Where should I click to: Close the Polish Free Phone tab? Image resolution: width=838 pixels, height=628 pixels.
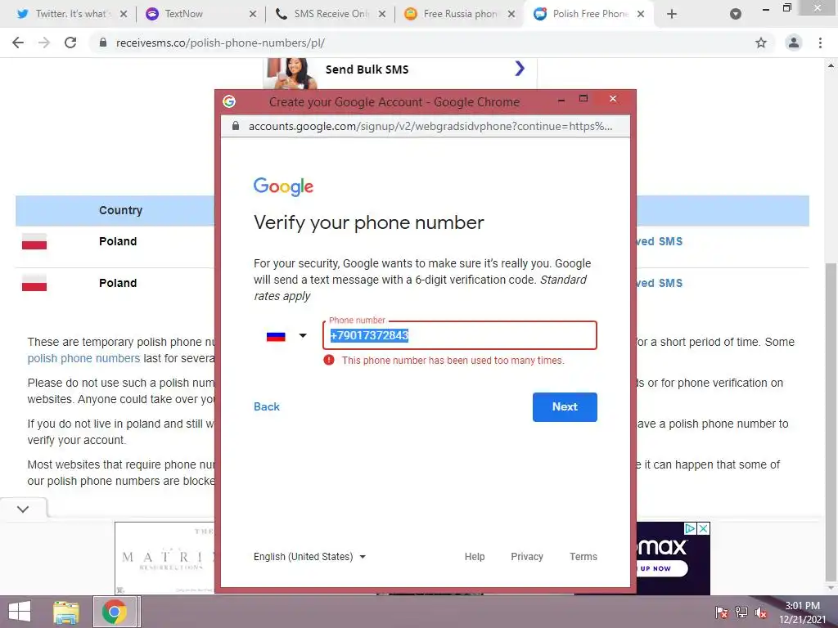pos(641,14)
